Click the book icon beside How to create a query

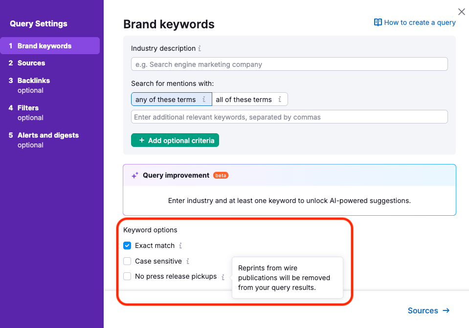378,22
